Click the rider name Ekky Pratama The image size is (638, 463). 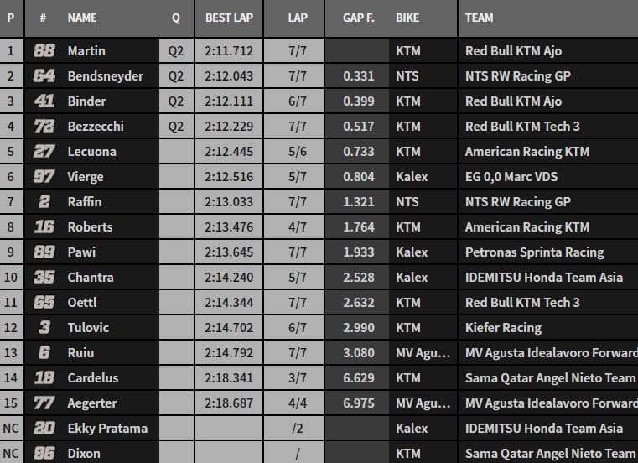(107, 429)
